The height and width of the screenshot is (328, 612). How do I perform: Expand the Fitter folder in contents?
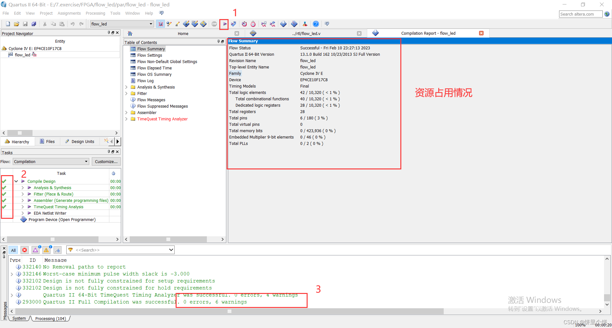[126, 93]
